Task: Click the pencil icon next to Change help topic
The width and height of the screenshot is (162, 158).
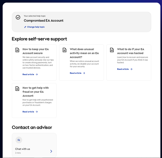Action: coord(25,27)
